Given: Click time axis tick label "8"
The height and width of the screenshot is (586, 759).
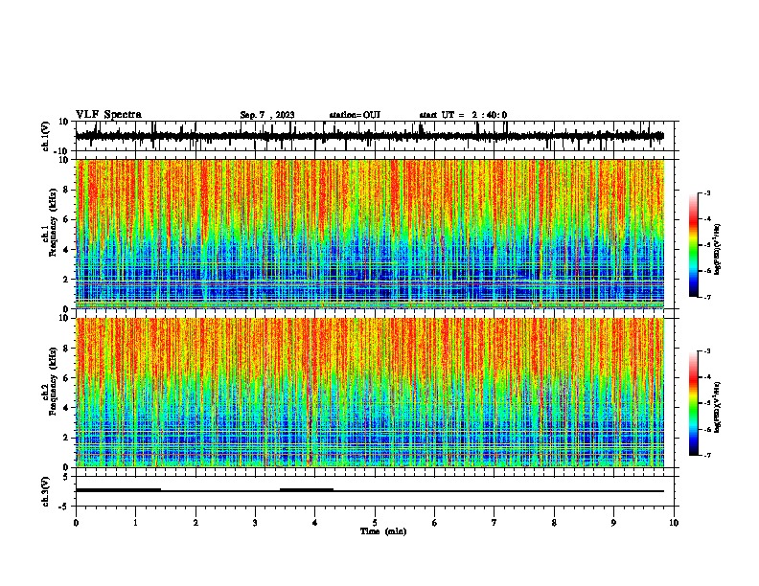Looking at the screenshot, I should pos(554,523).
